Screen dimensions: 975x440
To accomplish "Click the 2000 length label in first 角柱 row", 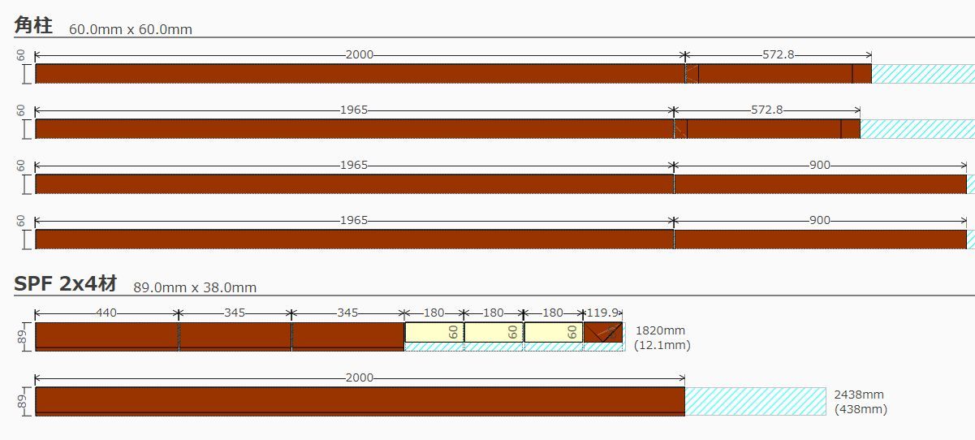I will (360, 55).
